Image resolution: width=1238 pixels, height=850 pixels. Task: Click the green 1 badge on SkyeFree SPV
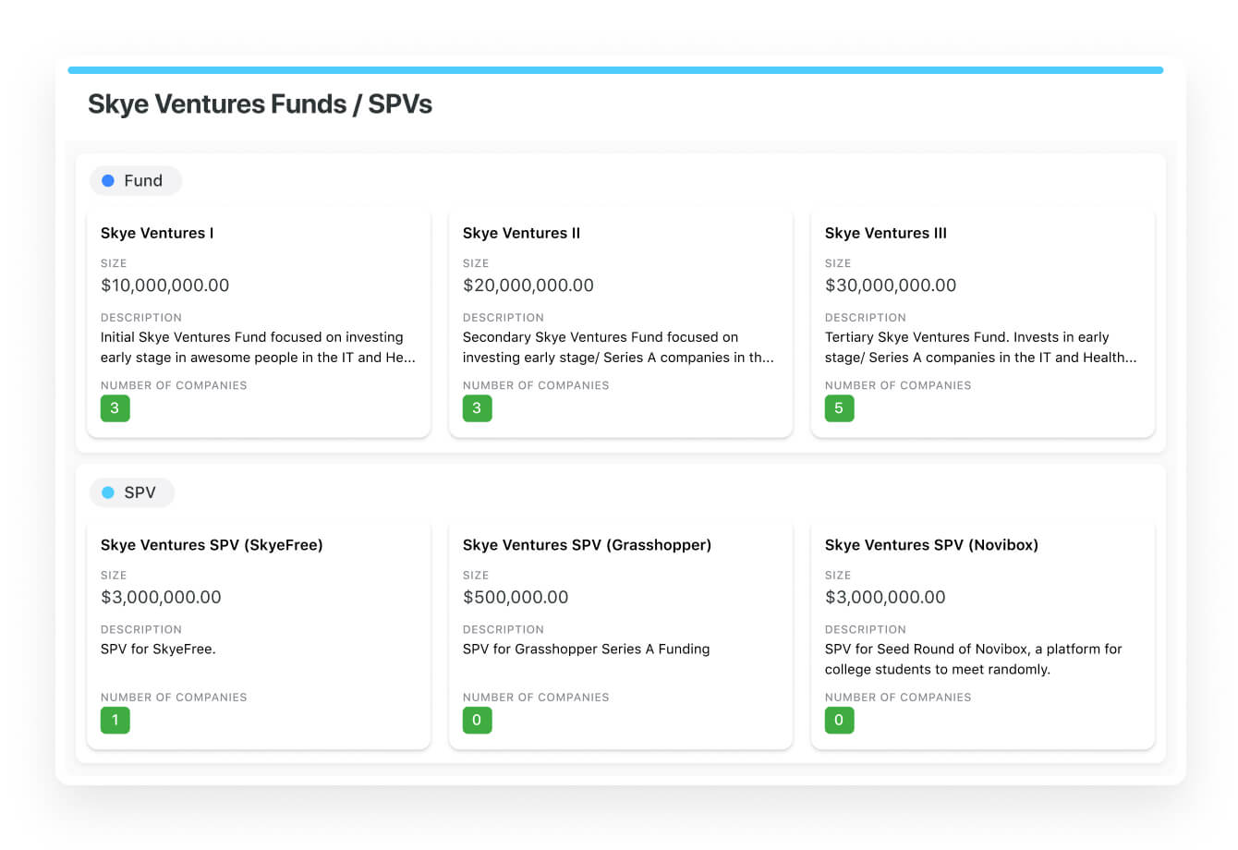click(115, 721)
